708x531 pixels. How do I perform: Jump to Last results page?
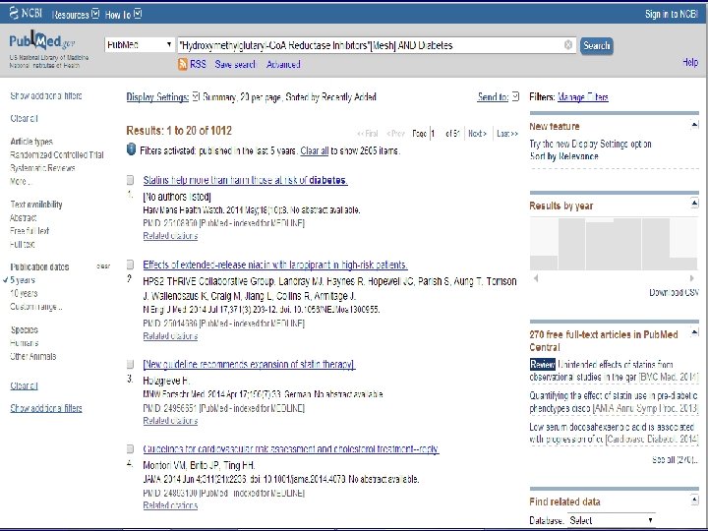pyautogui.click(x=507, y=134)
